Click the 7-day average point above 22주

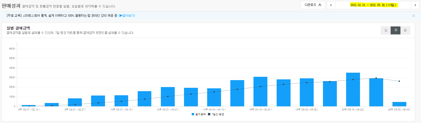(399, 81)
